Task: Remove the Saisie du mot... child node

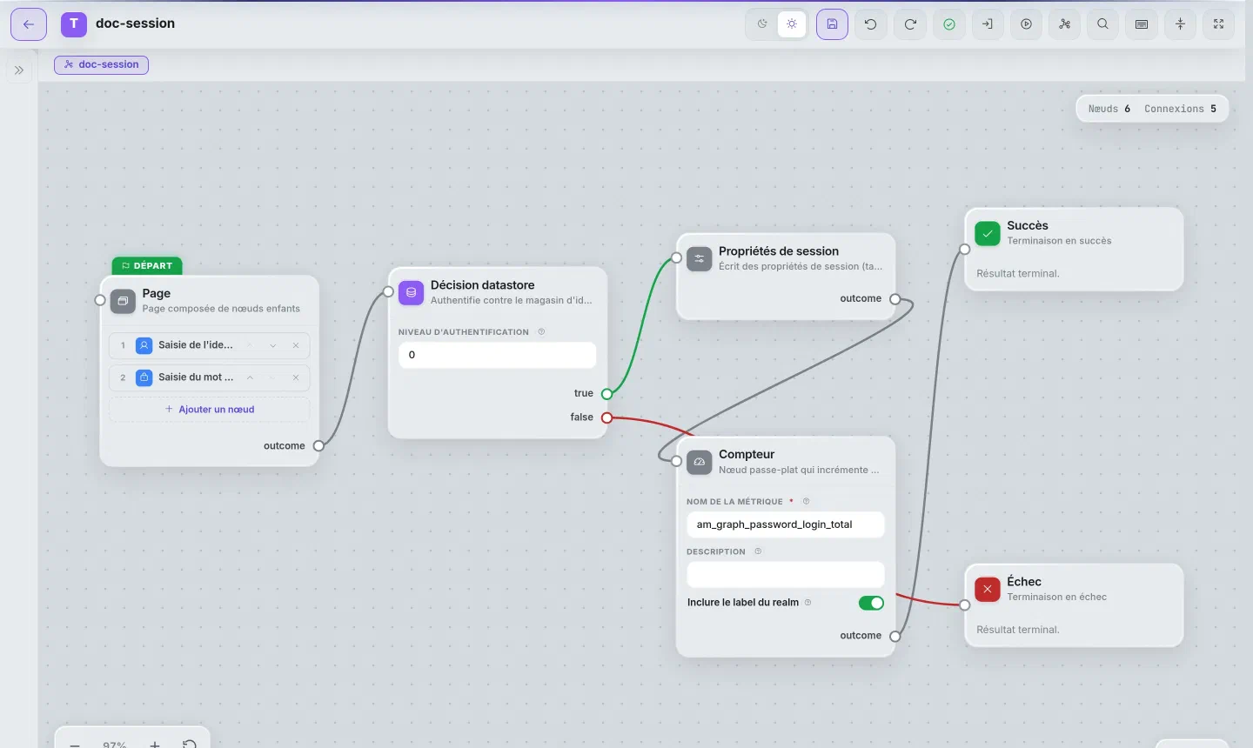Action: pos(296,377)
